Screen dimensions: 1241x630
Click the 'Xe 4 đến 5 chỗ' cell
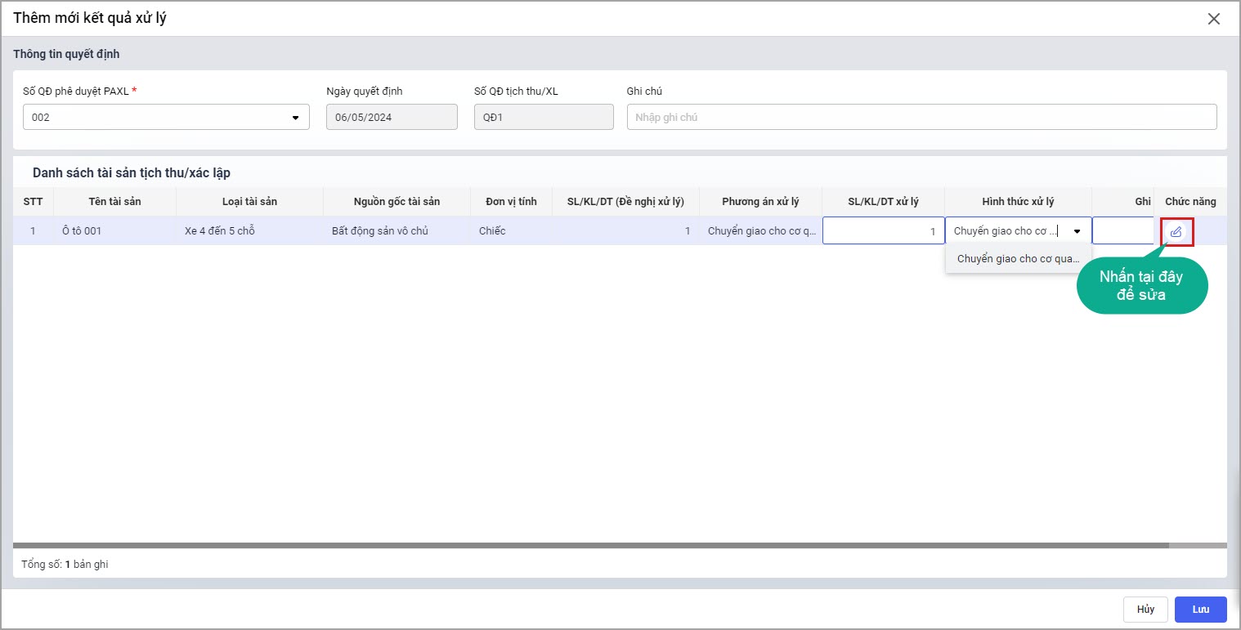point(249,231)
